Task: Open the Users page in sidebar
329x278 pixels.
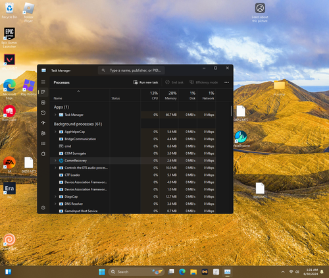Action: pyautogui.click(x=43, y=133)
